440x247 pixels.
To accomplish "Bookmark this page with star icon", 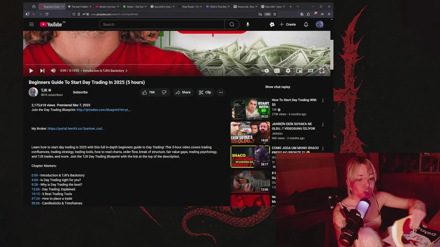I will pyautogui.click(x=275, y=14).
